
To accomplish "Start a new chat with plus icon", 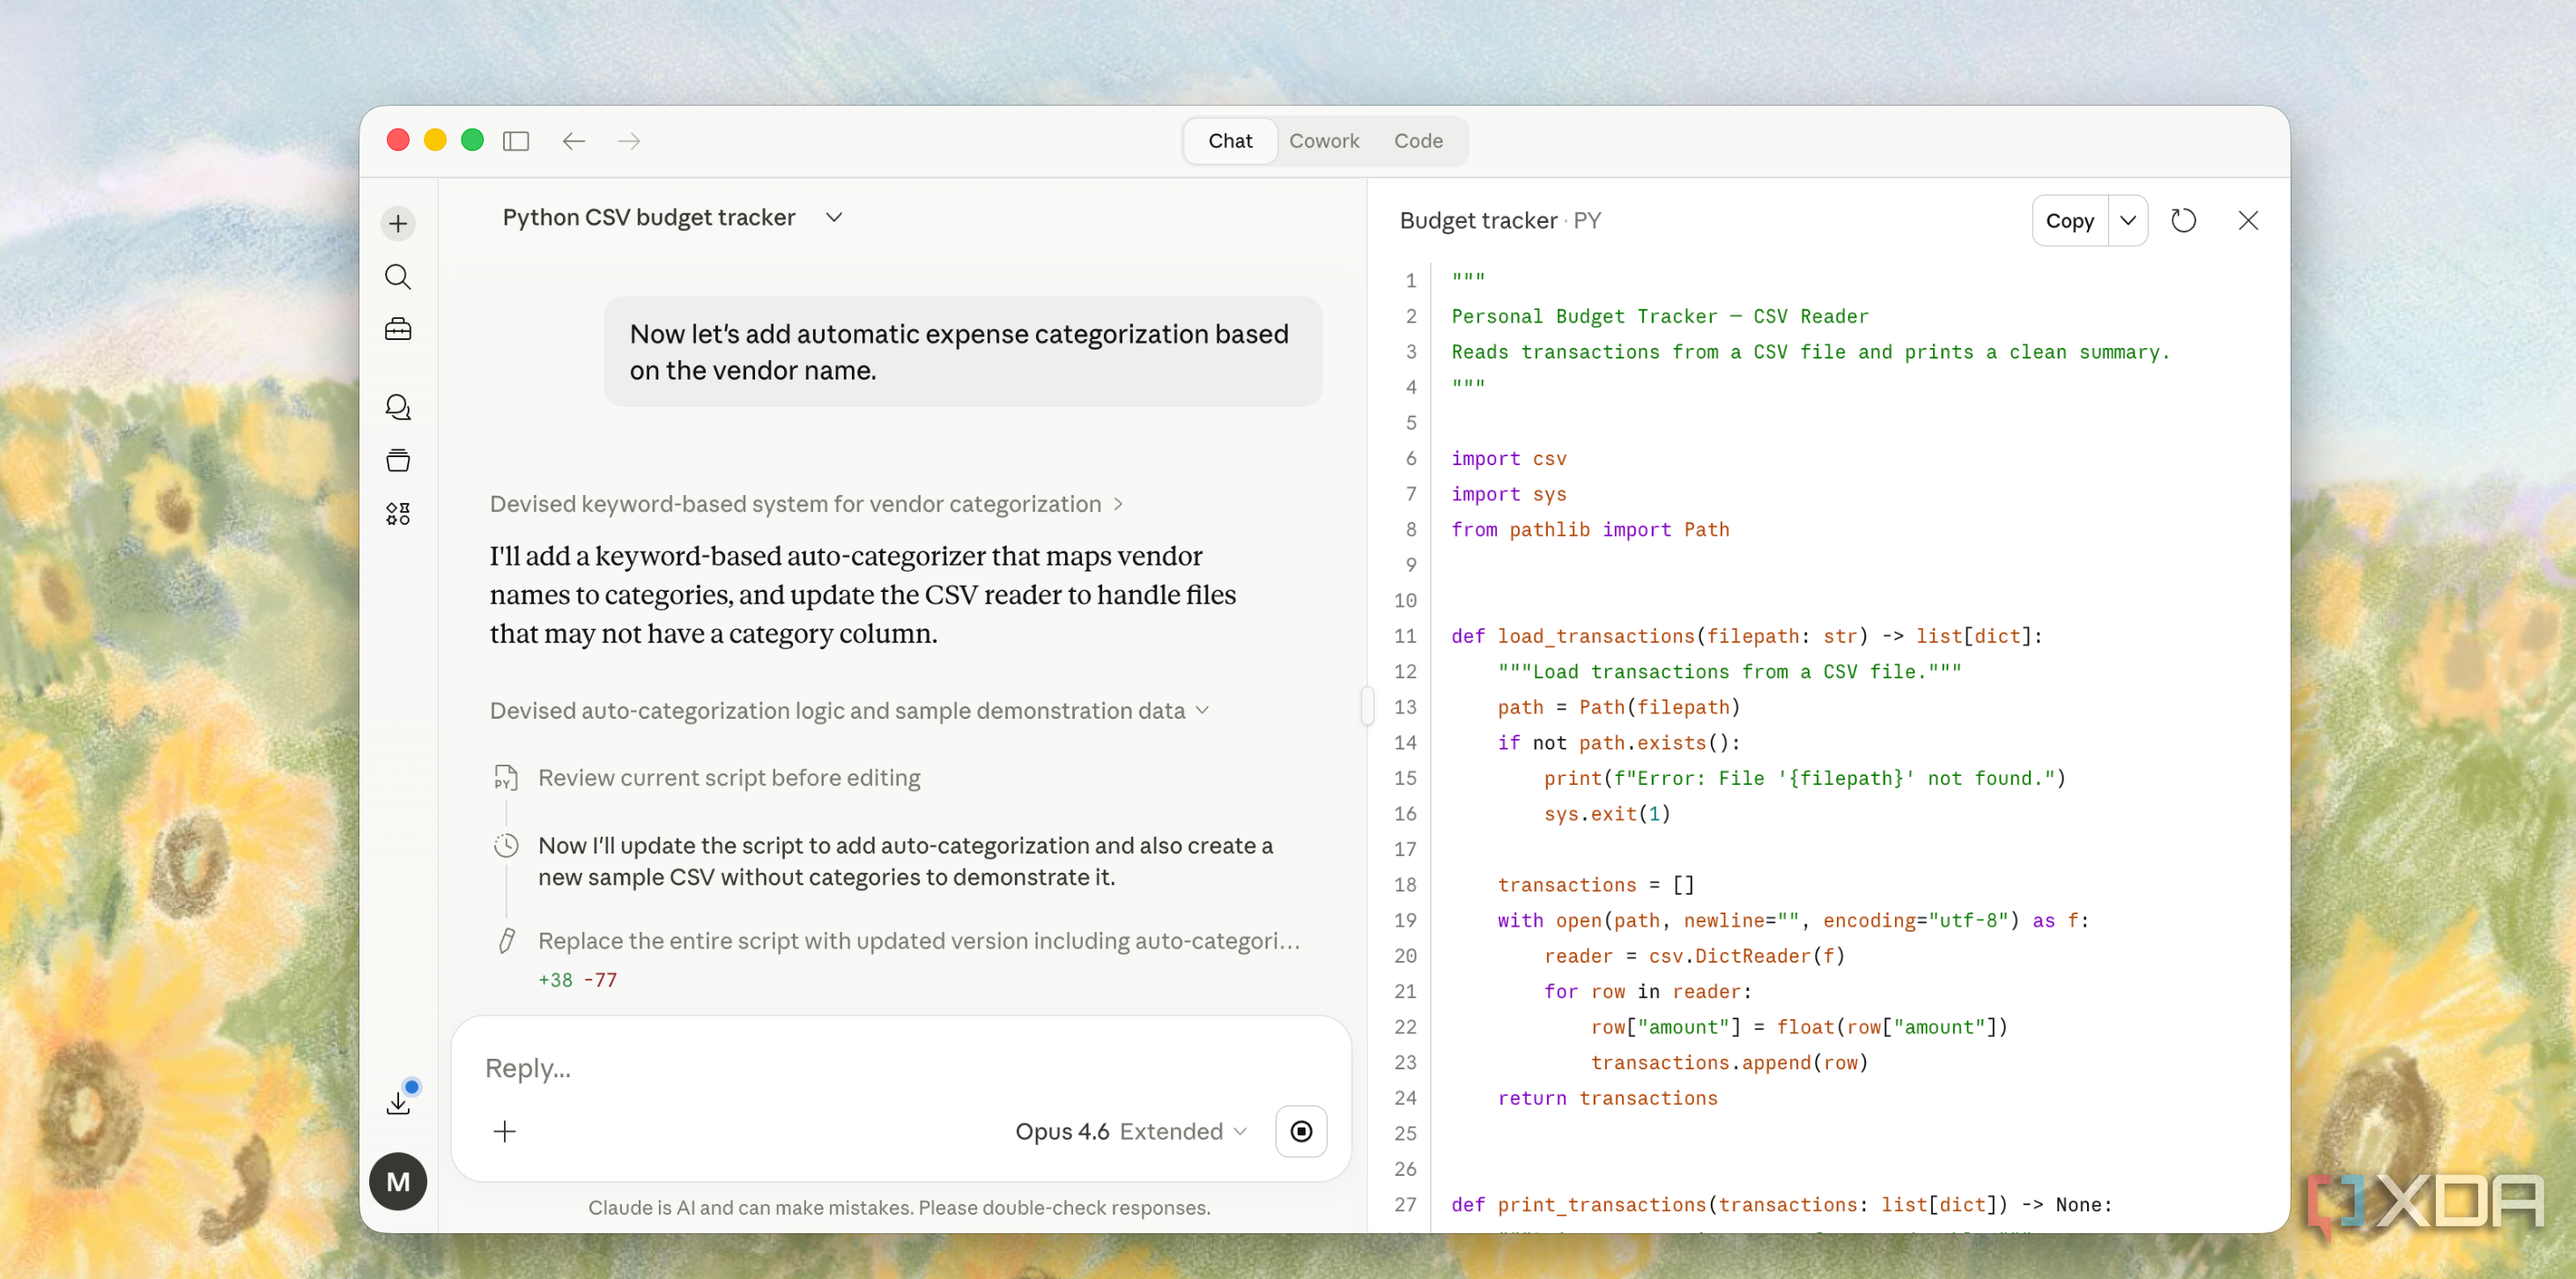I will click(x=398, y=223).
